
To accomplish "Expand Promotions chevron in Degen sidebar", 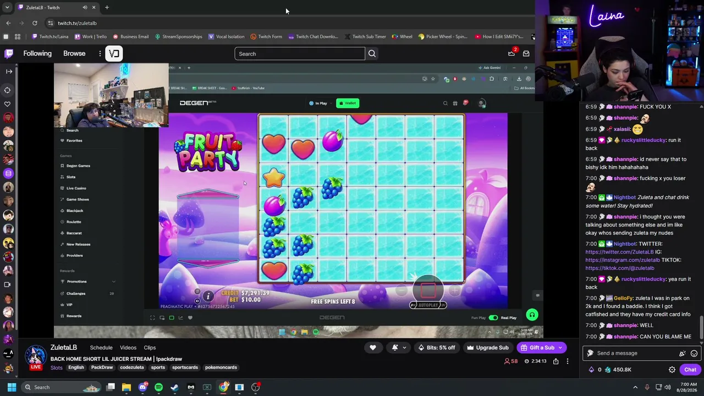I will (x=114, y=282).
